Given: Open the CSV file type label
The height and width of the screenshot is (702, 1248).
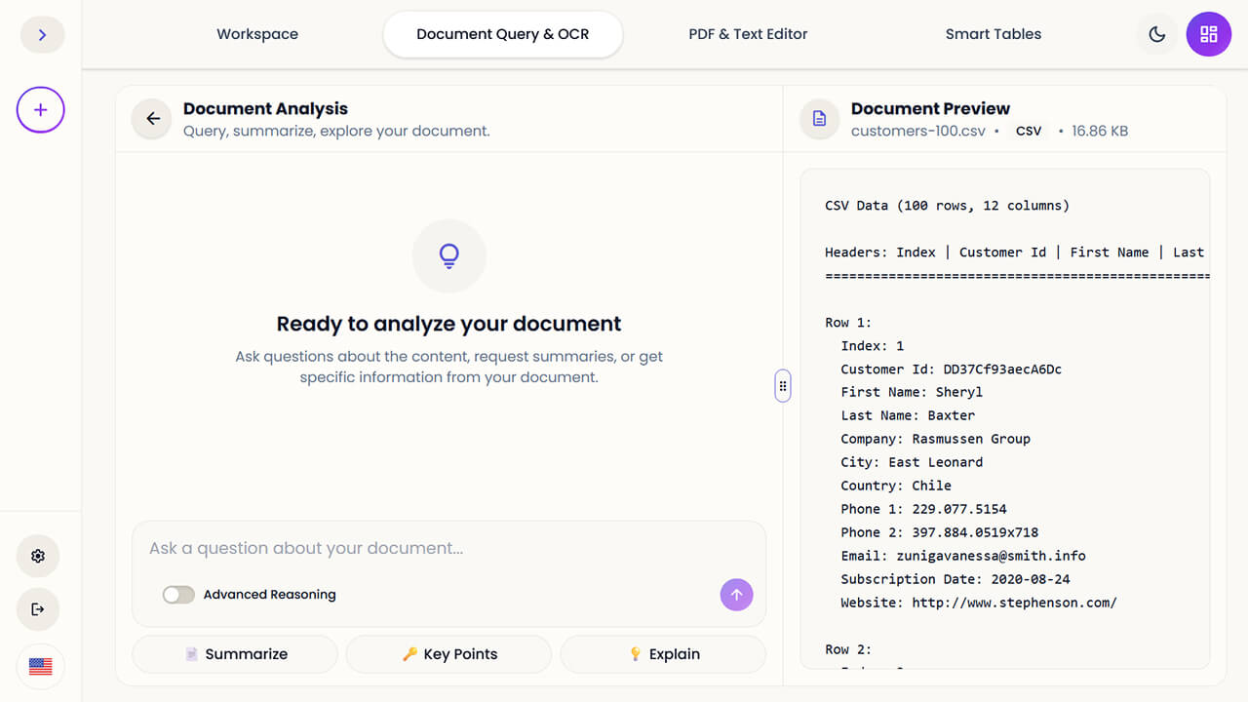Looking at the screenshot, I should tap(1029, 130).
